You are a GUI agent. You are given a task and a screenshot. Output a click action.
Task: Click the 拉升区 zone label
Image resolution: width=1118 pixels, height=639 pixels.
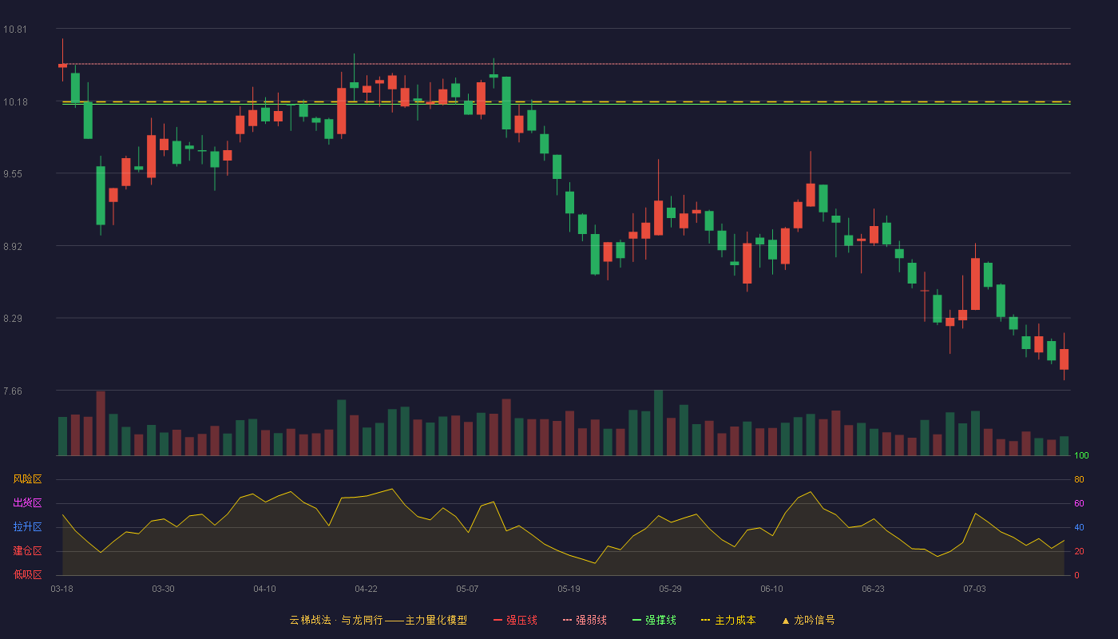27,527
